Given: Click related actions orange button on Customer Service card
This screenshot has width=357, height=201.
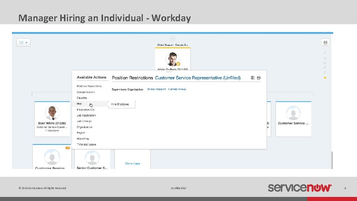Looking at the screenshot, I should 68,148.
